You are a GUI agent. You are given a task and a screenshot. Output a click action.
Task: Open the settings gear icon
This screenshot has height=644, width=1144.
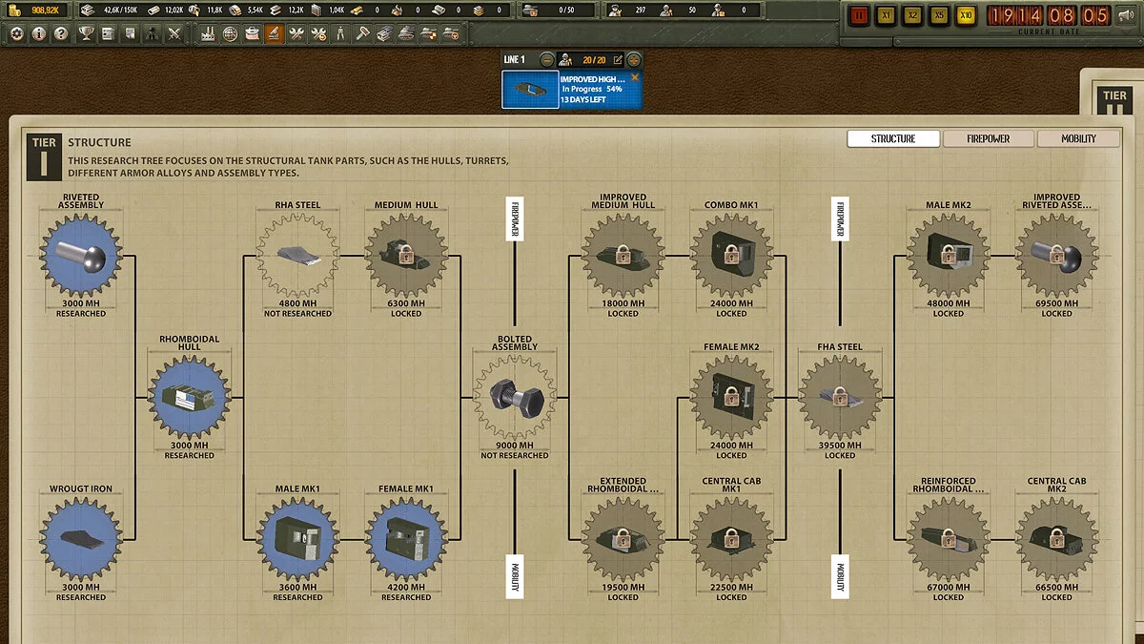point(16,33)
